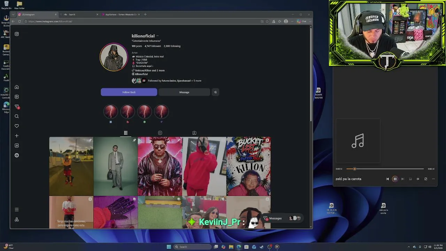The image size is (446, 251).
Task: Open the first story highlight
Action: [x=111, y=112]
